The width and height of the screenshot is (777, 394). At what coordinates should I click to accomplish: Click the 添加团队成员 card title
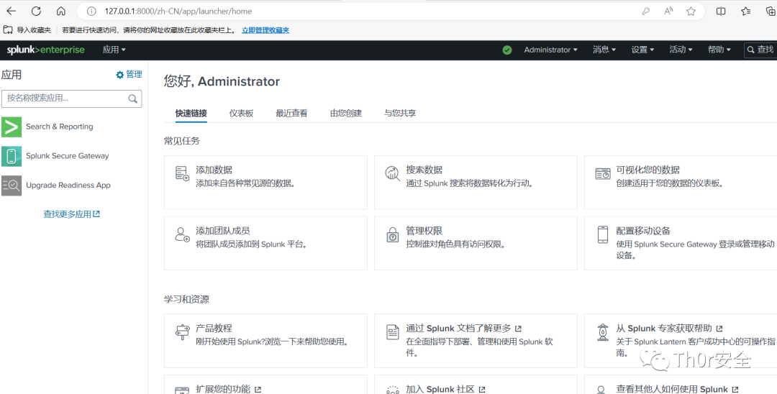(x=222, y=231)
